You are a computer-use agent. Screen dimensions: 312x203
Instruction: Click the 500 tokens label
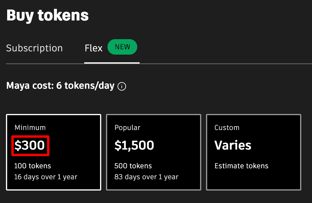coord(133,166)
